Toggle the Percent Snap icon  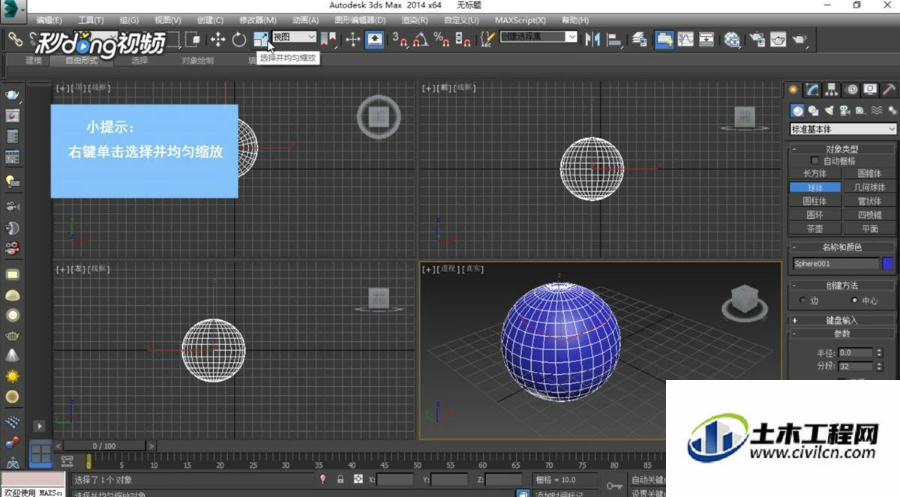coord(442,40)
